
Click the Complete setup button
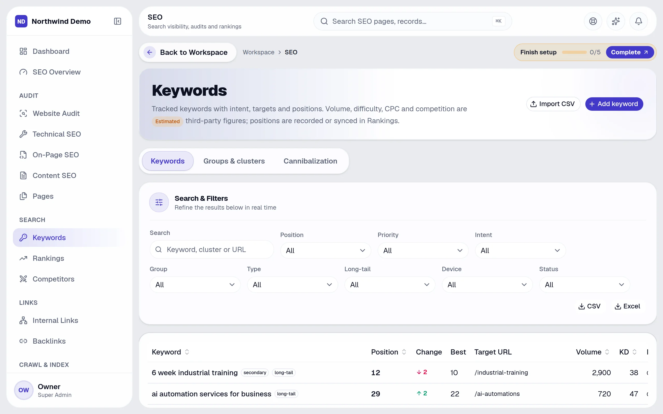coord(630,52)
